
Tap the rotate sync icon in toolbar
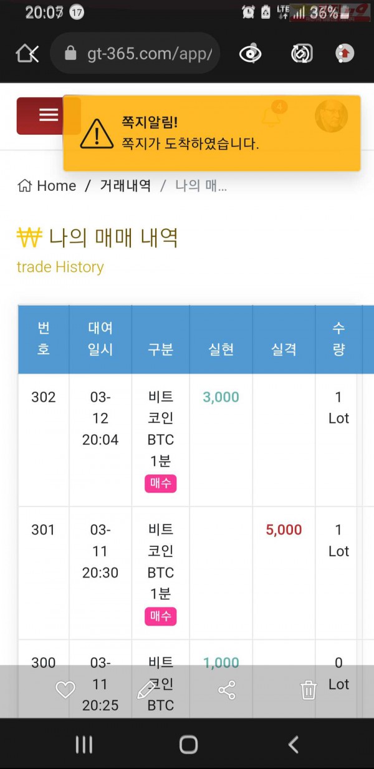coord(301,54)
